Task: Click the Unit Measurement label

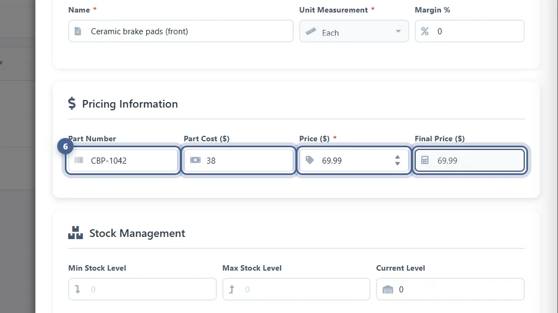Action: click(x=333, y=10)
